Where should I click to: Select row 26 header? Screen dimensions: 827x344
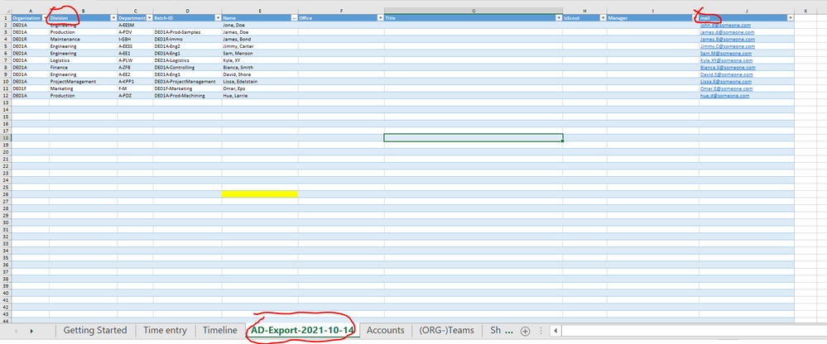(5, 194)
